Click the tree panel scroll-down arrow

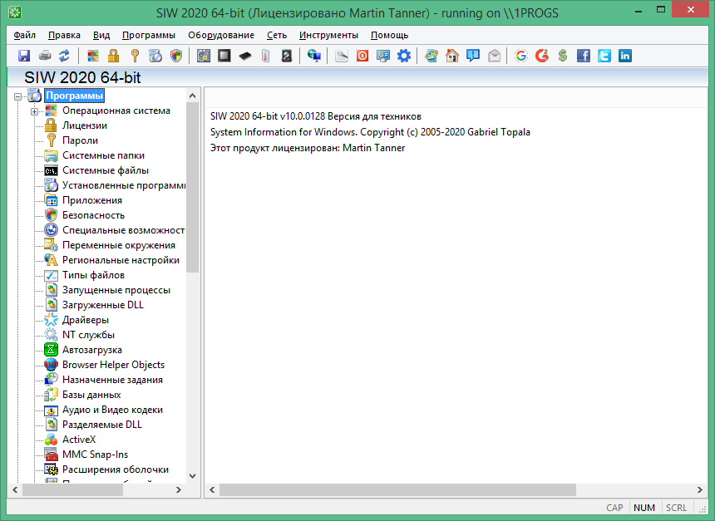(x=193, y=476)
